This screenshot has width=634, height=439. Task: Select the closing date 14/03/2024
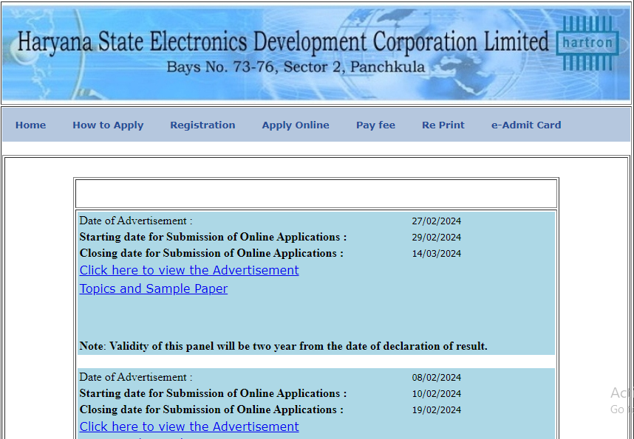pyautogui.click(x=436, y=254)
